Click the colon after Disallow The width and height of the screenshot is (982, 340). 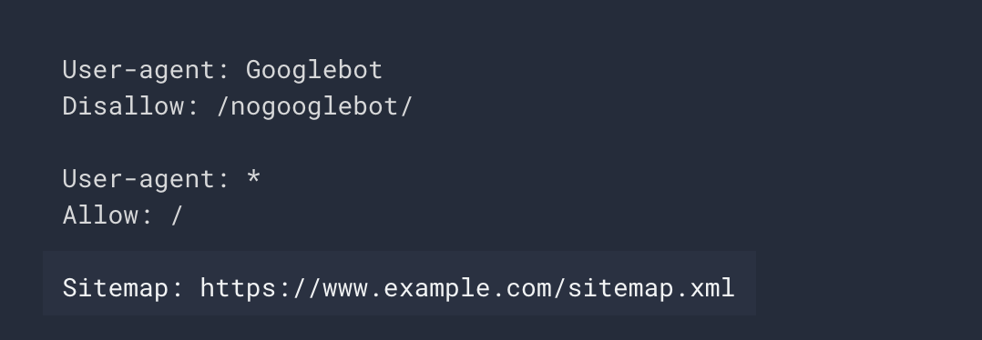[192, 107]
